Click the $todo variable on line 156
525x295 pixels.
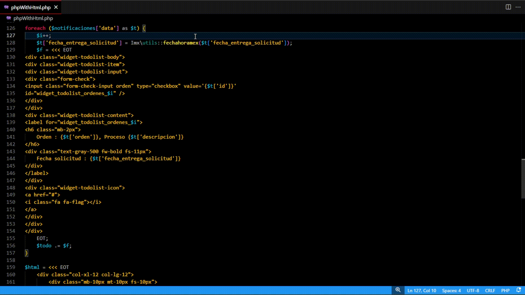click(44, 246)
